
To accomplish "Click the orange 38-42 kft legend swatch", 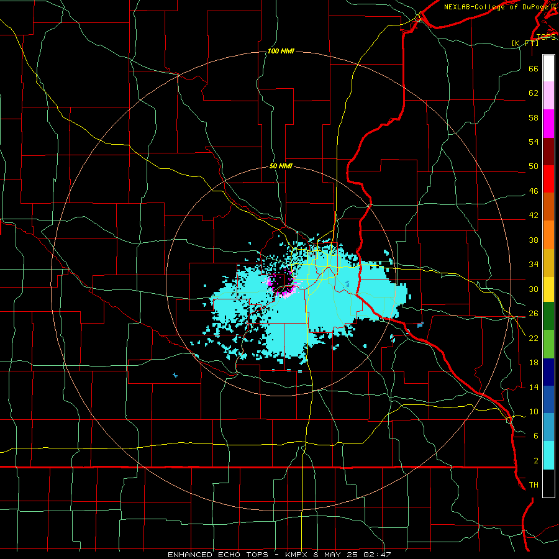I will [548, 235].
